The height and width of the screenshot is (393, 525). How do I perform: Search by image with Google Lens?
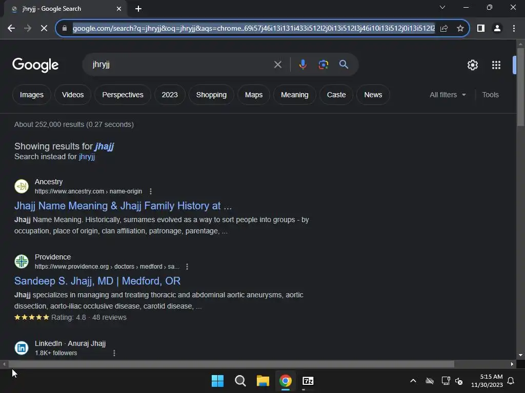[x=323, y=64]
